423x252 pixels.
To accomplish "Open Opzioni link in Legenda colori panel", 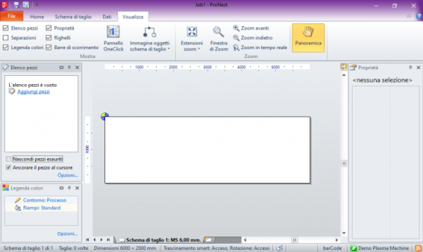I will [68, 233].
